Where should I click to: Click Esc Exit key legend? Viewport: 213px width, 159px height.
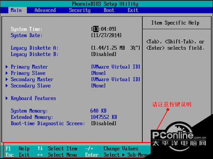[17, 155]
